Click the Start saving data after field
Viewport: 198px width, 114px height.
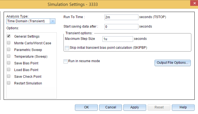tap(121, 27)
